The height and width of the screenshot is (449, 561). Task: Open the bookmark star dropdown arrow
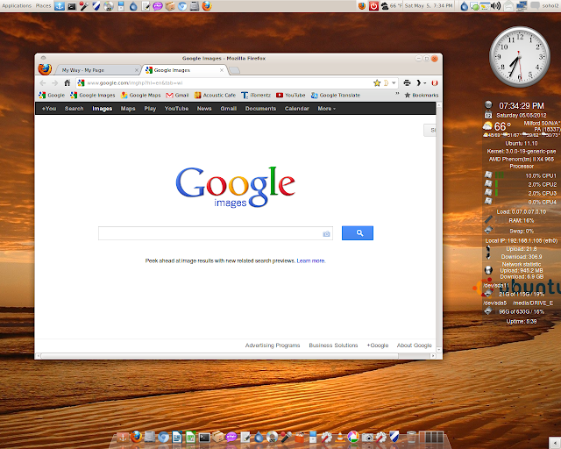tap(394, 83)
